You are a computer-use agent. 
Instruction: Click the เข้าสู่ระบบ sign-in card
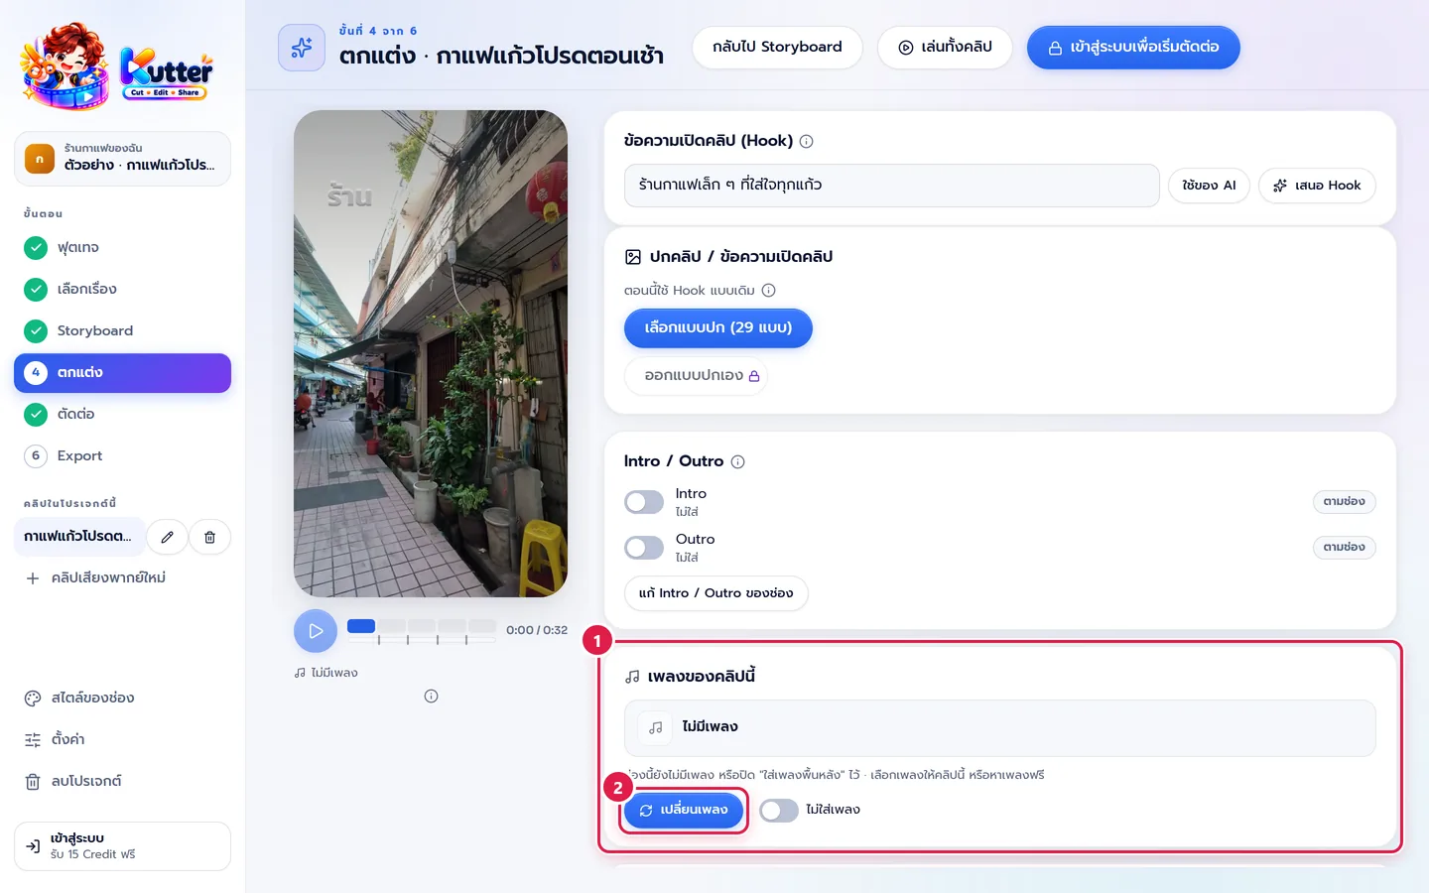(122, 846)
